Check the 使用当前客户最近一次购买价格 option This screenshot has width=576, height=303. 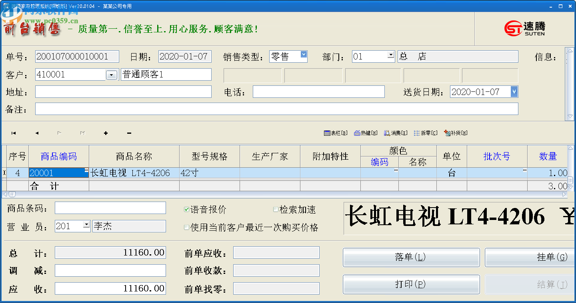(x=186, y=227)
